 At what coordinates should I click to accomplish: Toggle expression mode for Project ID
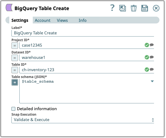tap(15, 46)
